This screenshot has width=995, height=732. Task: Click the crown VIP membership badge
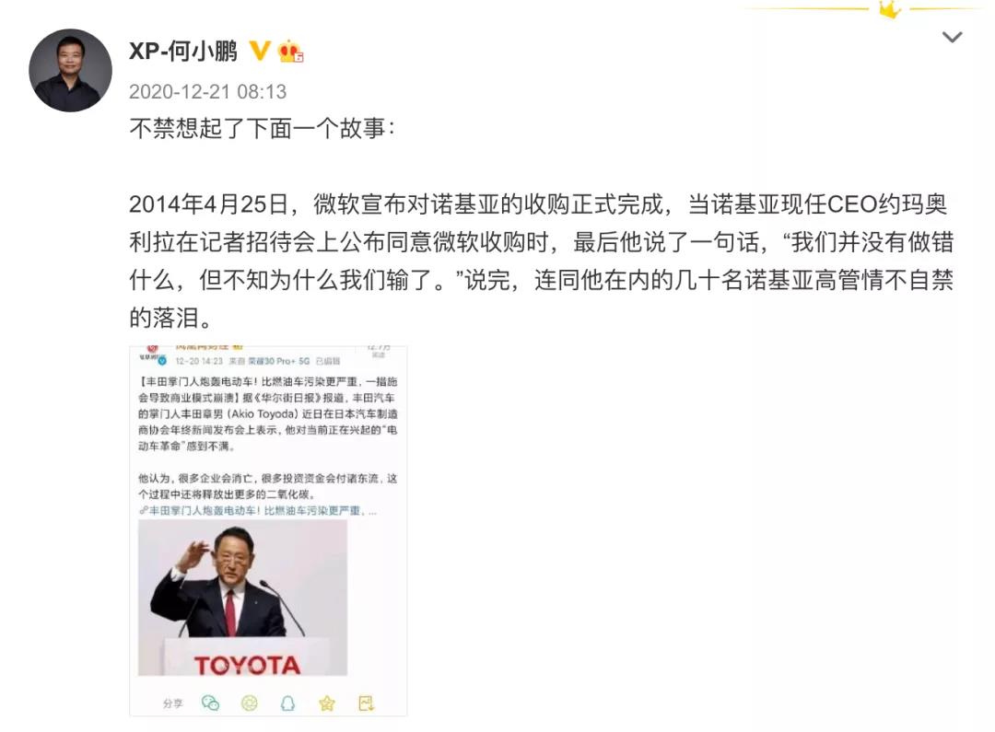290,52
